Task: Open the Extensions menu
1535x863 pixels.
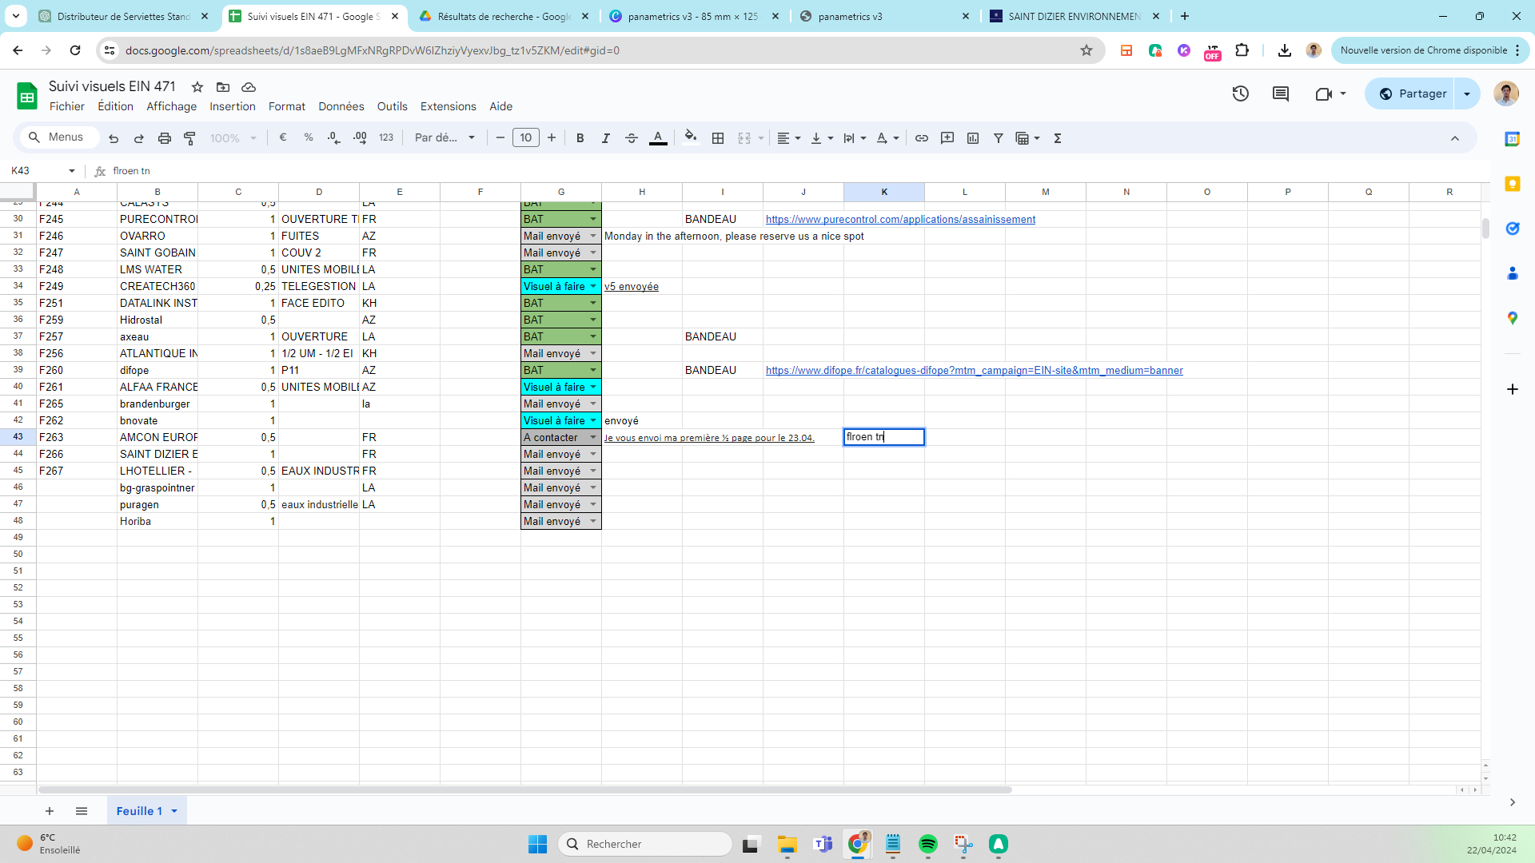Action: [449, 106]
